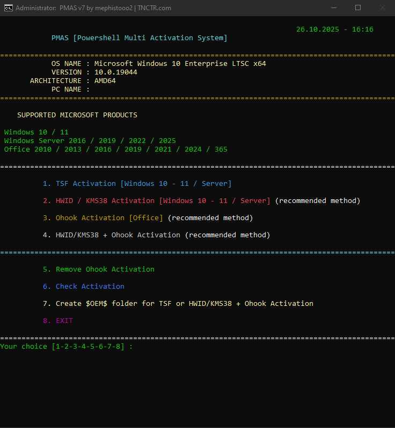Click the "Your choice [1-2-3-4-5-6-7-8] :" prompt
This screenshot has height=428, width=395.
[66, 347]
